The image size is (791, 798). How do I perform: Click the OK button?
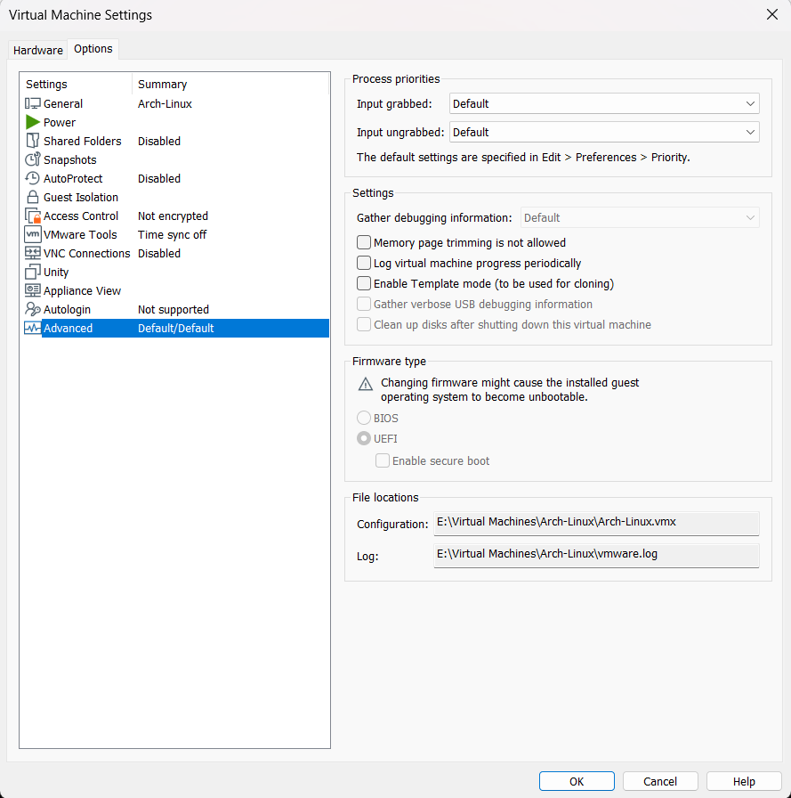(x=577, y=781)
